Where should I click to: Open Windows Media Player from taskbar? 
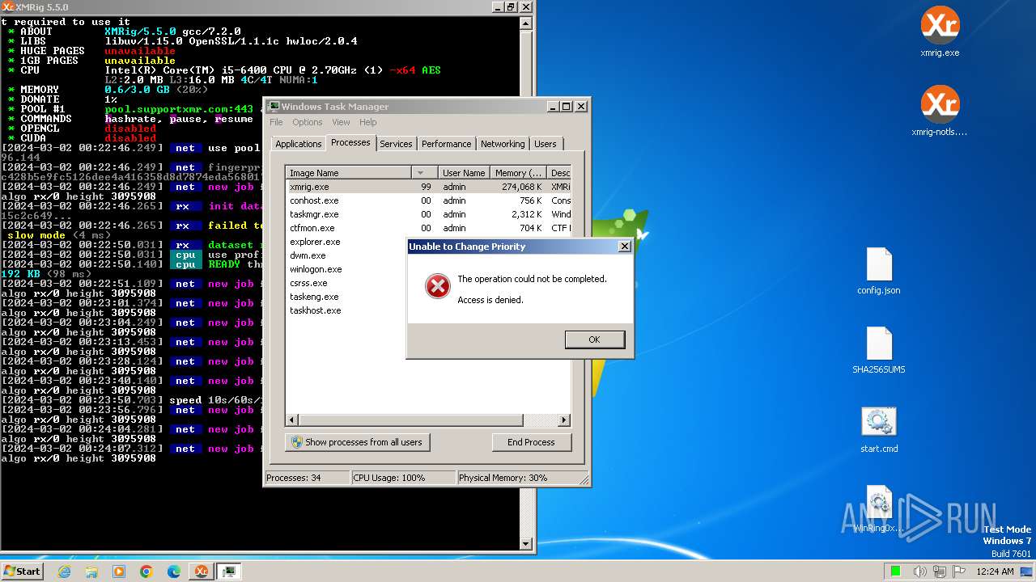[119, 571]
